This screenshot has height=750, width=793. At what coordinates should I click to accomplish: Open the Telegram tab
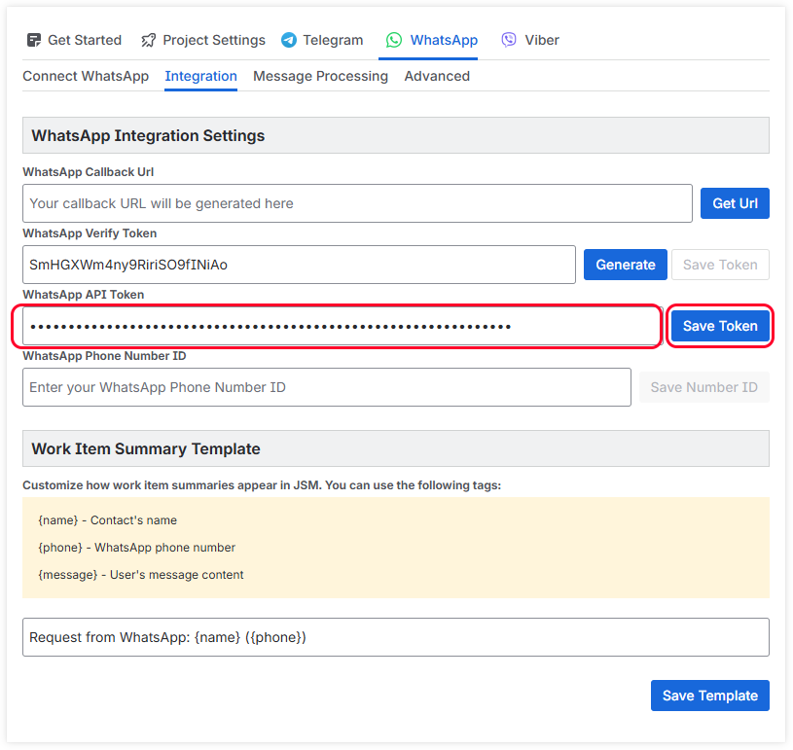click(x=322, y=40)
